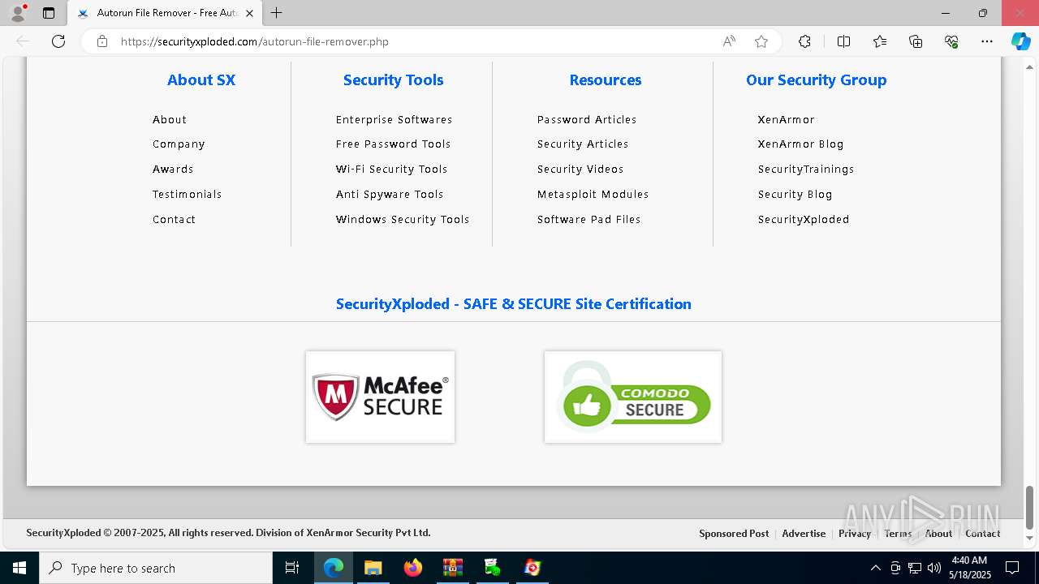Click Our Security Group heading
The image size is (1039, 584).
click(817, 80)
